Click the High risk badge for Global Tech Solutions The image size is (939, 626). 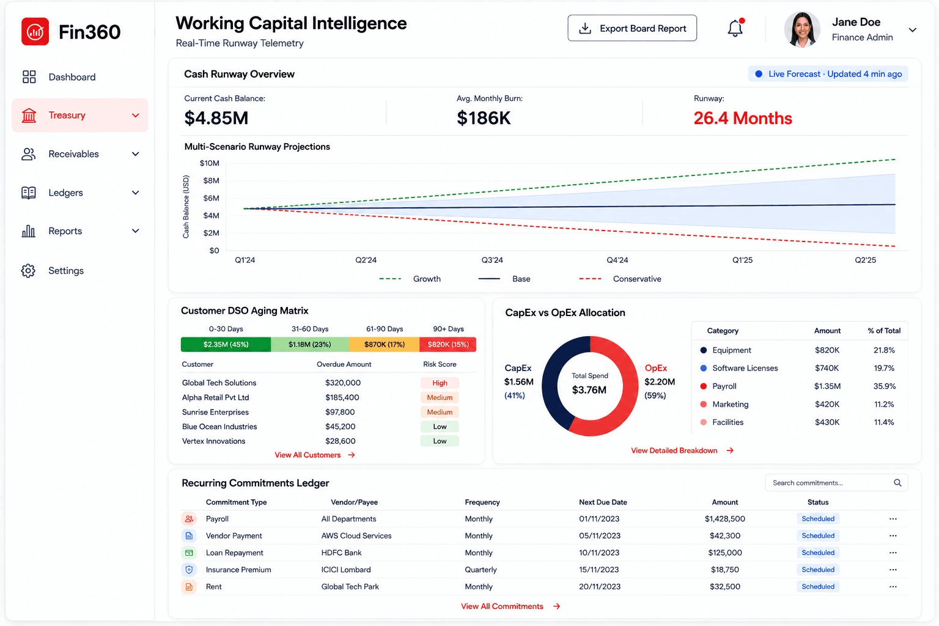pos(440,383)
